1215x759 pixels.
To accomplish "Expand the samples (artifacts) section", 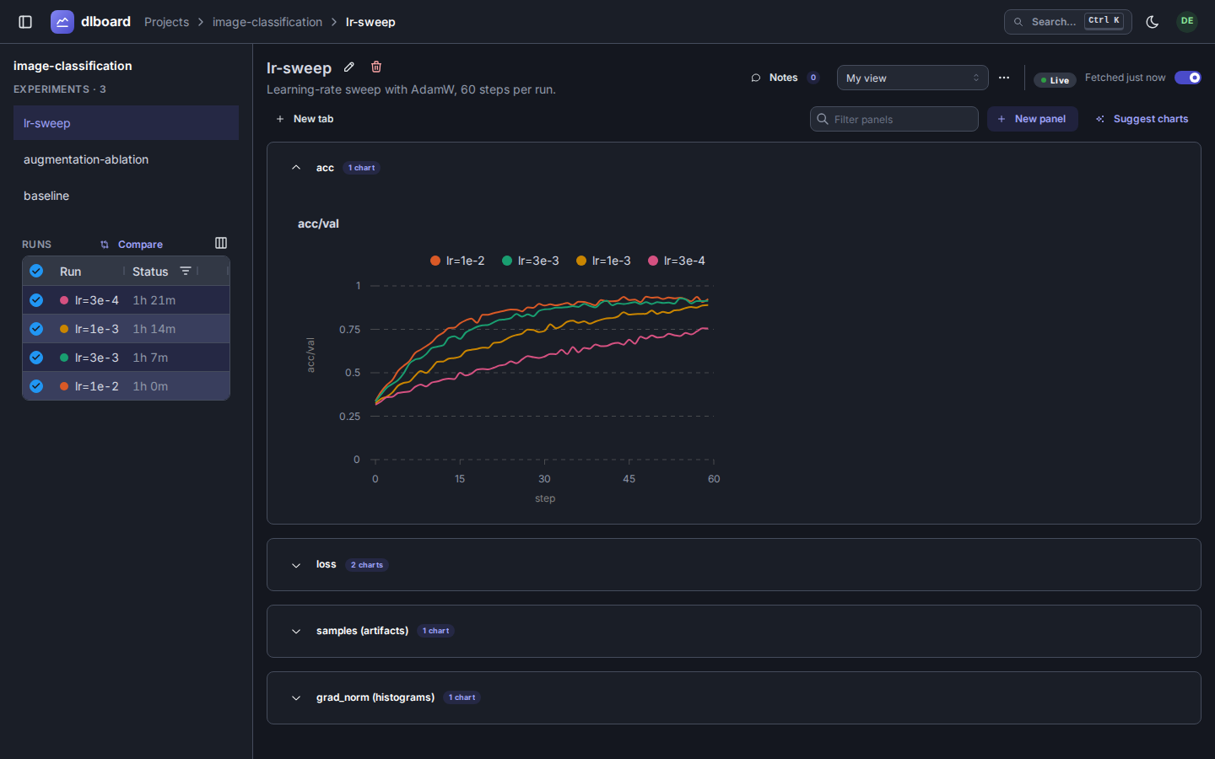I will pyautogui.click(x=296, y=631).
